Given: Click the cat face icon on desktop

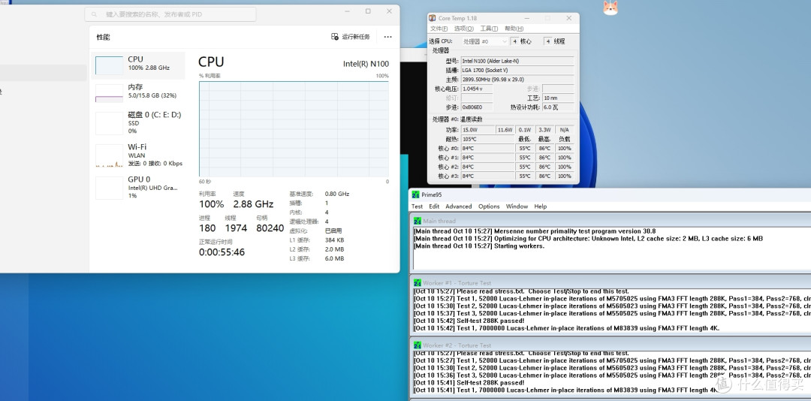Looking at the screenshot, I should pos(611,8).
